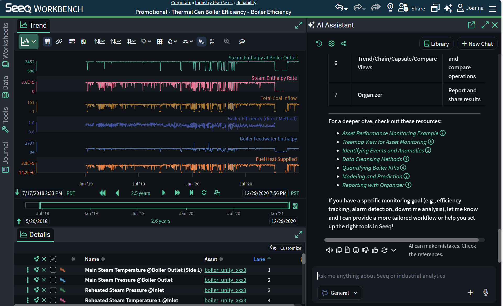Click the calendar view toolbar icon
This screenshot has height=306, width=503.
pyautogui.click(x=47, y=42)
